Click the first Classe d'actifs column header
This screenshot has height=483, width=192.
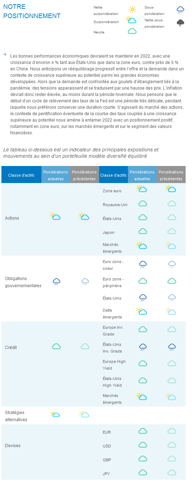[x=21, y=175]
